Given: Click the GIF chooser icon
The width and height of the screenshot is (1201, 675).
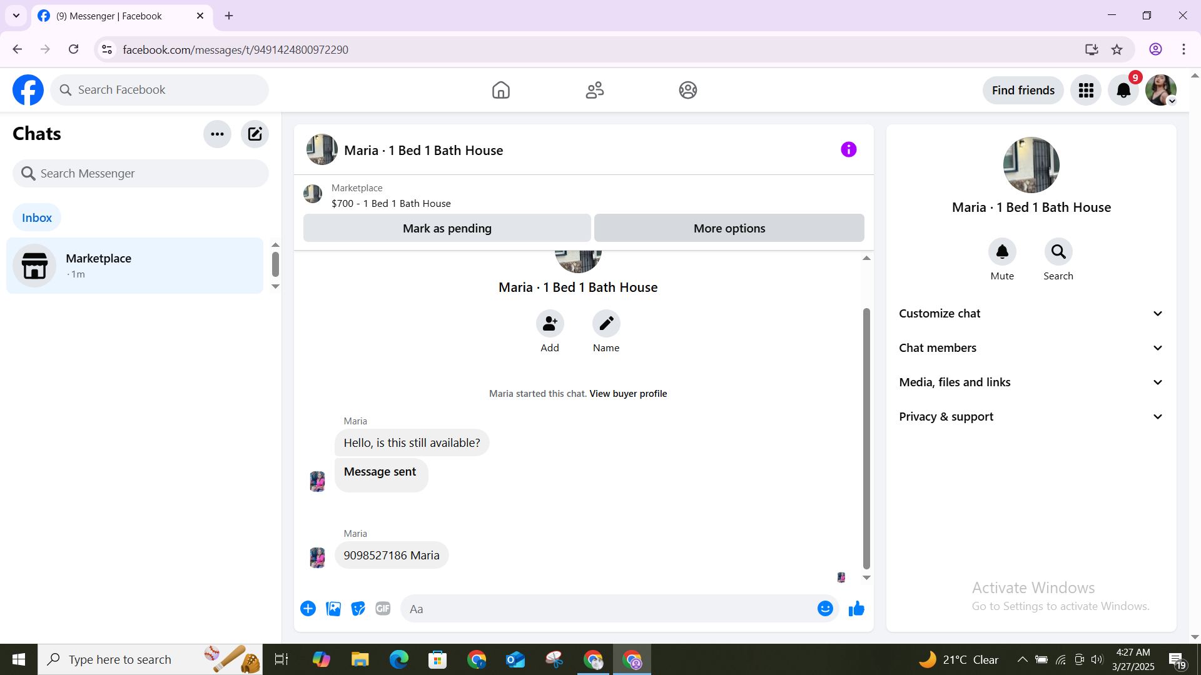Looking at the screenshot, I should click(383, 609).
